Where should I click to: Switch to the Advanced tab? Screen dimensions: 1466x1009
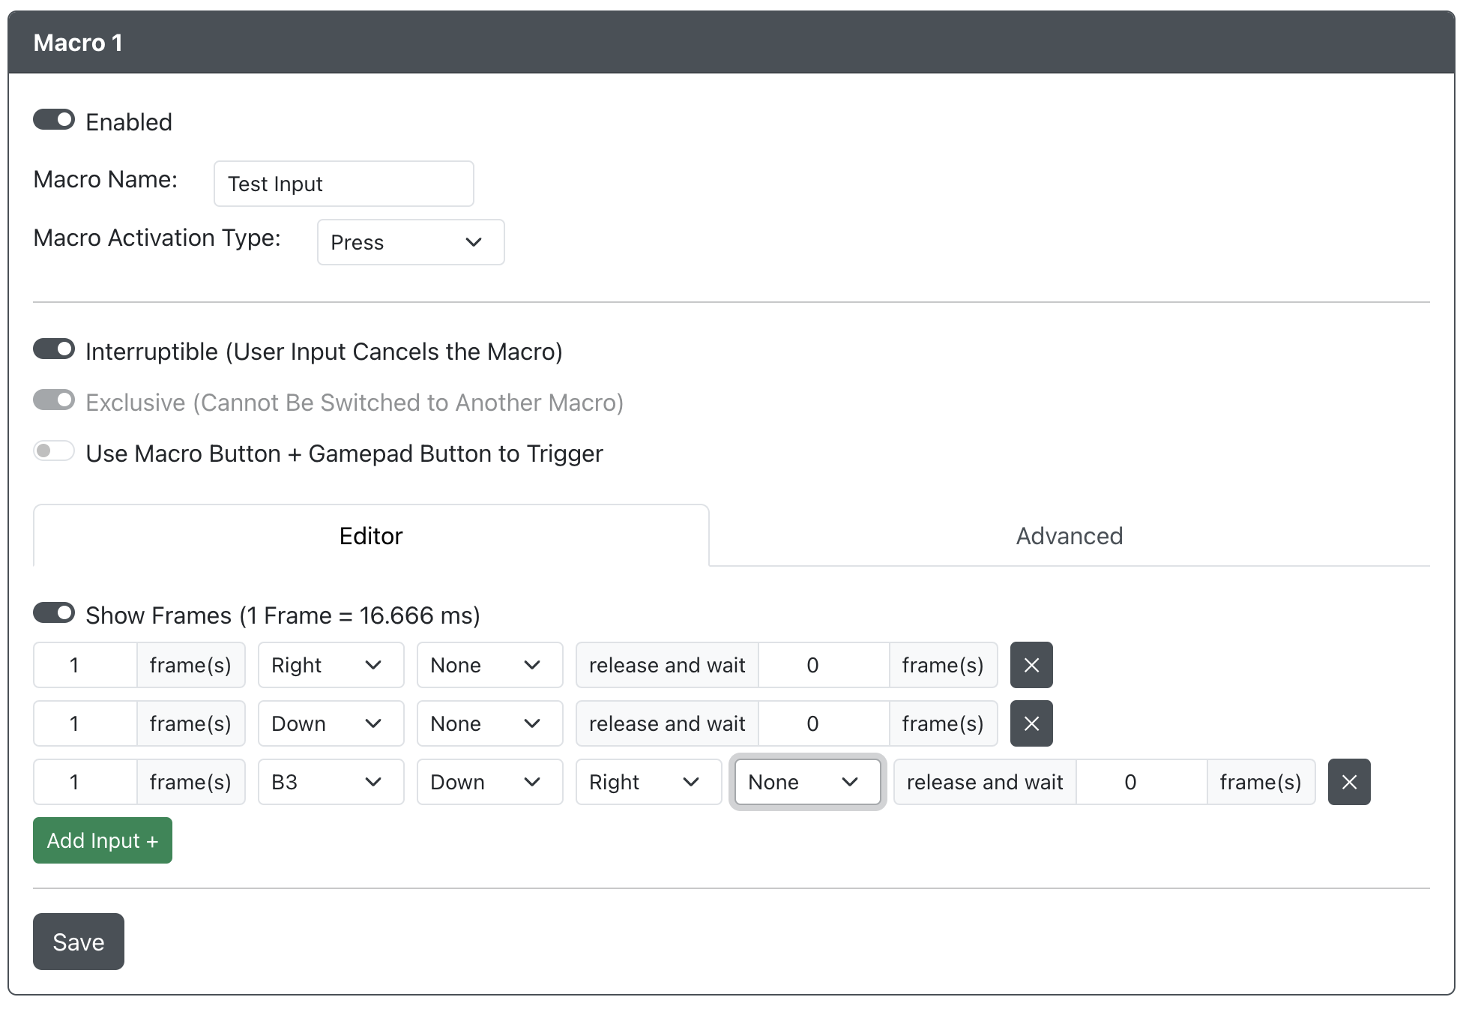click(x=1070, y=535)
